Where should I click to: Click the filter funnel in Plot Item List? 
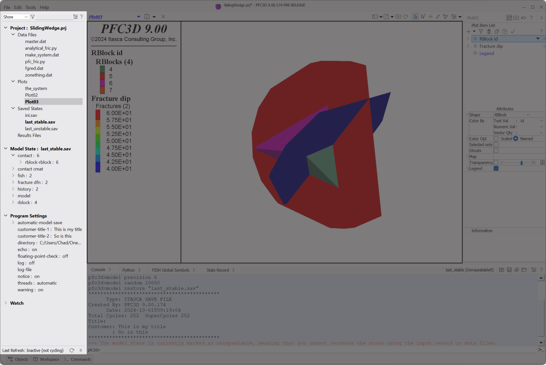coord(481,31)
